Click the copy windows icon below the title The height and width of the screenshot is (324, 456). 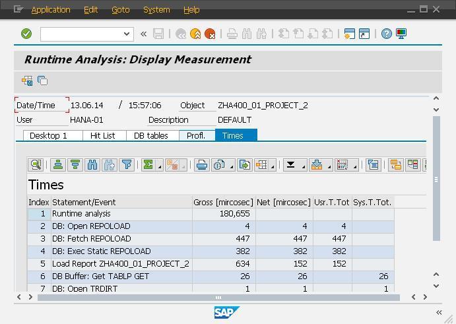42,81
